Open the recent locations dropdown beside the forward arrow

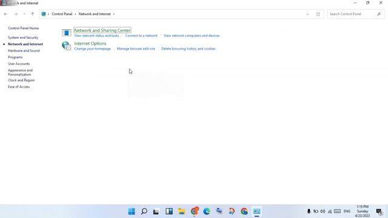24,14
